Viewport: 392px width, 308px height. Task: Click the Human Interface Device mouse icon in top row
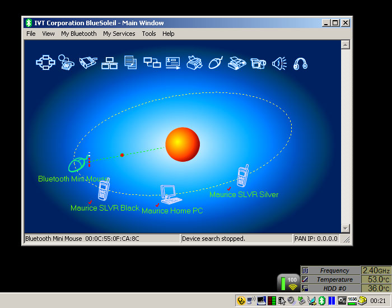[216, 63]
